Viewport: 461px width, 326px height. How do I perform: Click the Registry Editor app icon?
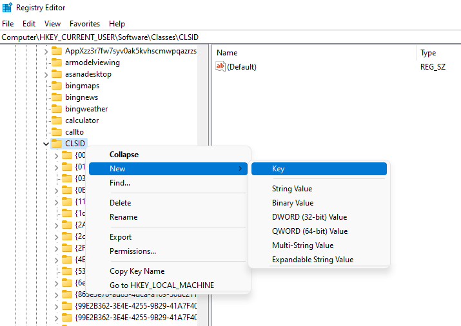7,8
